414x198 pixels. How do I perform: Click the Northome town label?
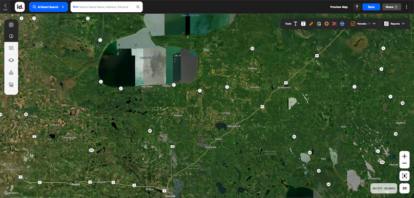(284, 87)
